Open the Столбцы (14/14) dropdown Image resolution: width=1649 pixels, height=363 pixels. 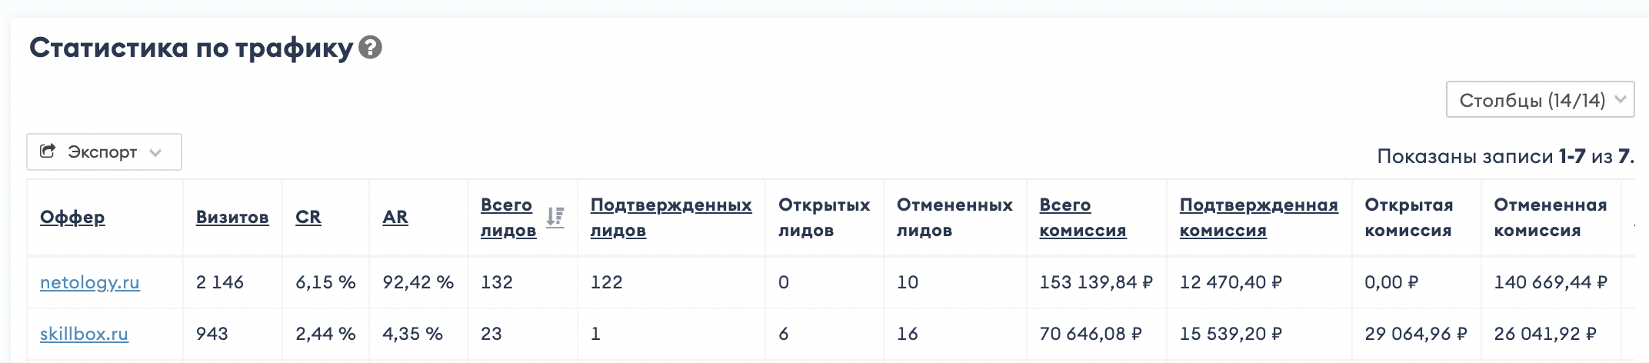[1531, 100]
